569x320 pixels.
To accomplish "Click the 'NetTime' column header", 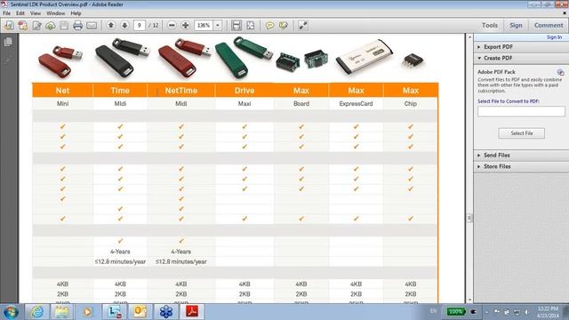I will tap(181, 91).
